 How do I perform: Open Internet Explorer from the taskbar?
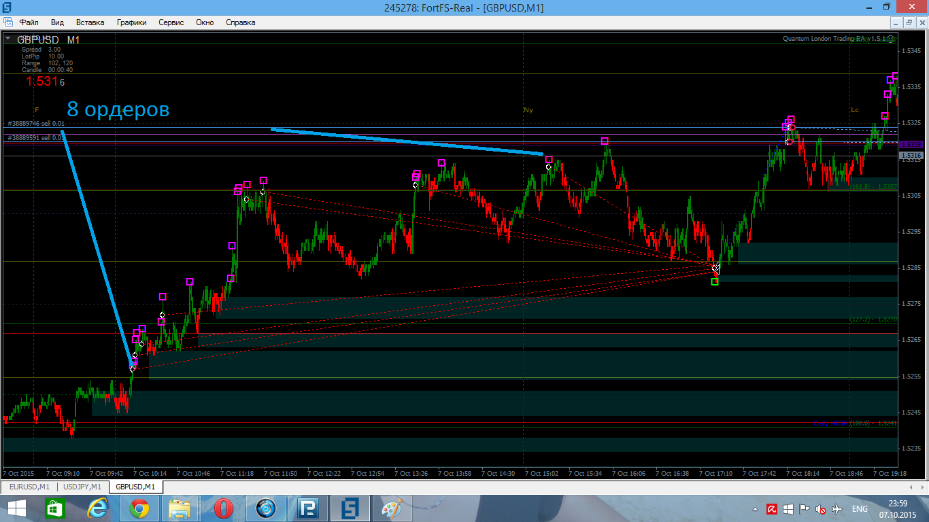point(97,508)
